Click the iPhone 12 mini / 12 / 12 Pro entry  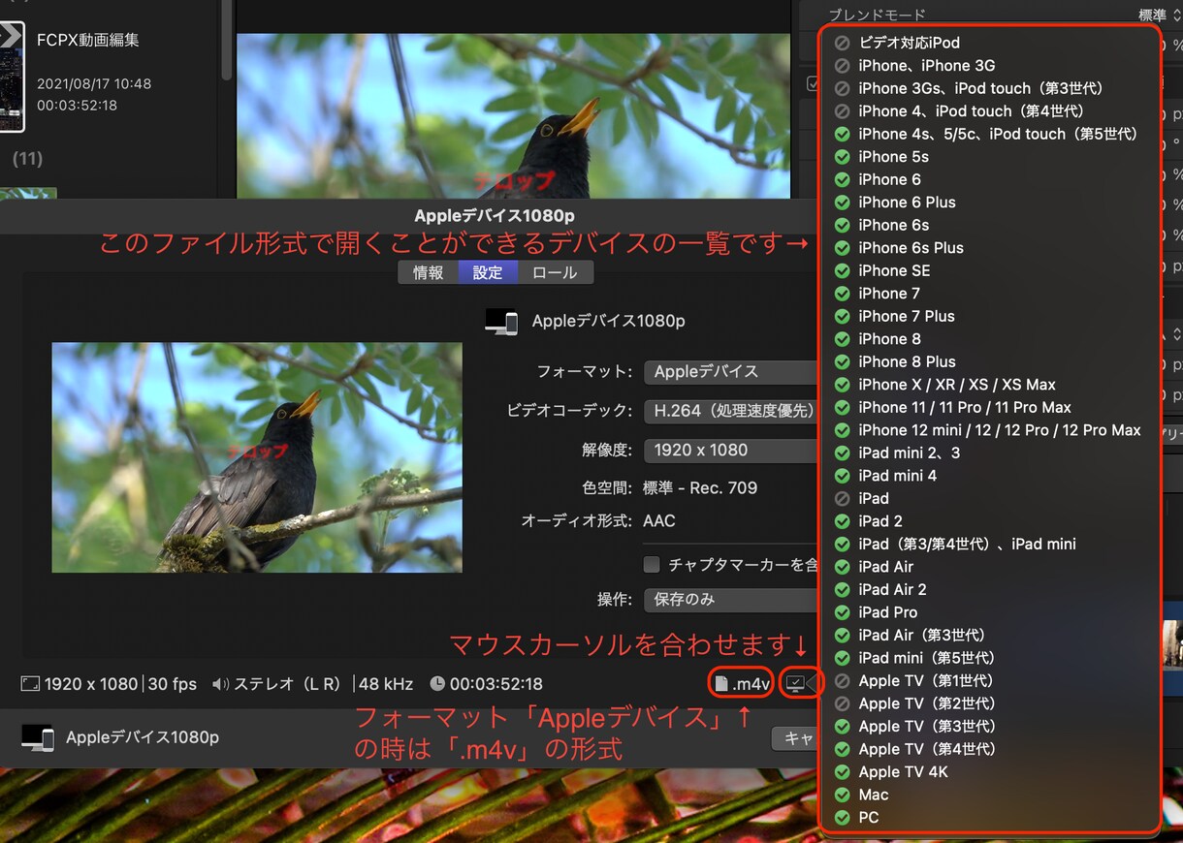[1000, 430]
